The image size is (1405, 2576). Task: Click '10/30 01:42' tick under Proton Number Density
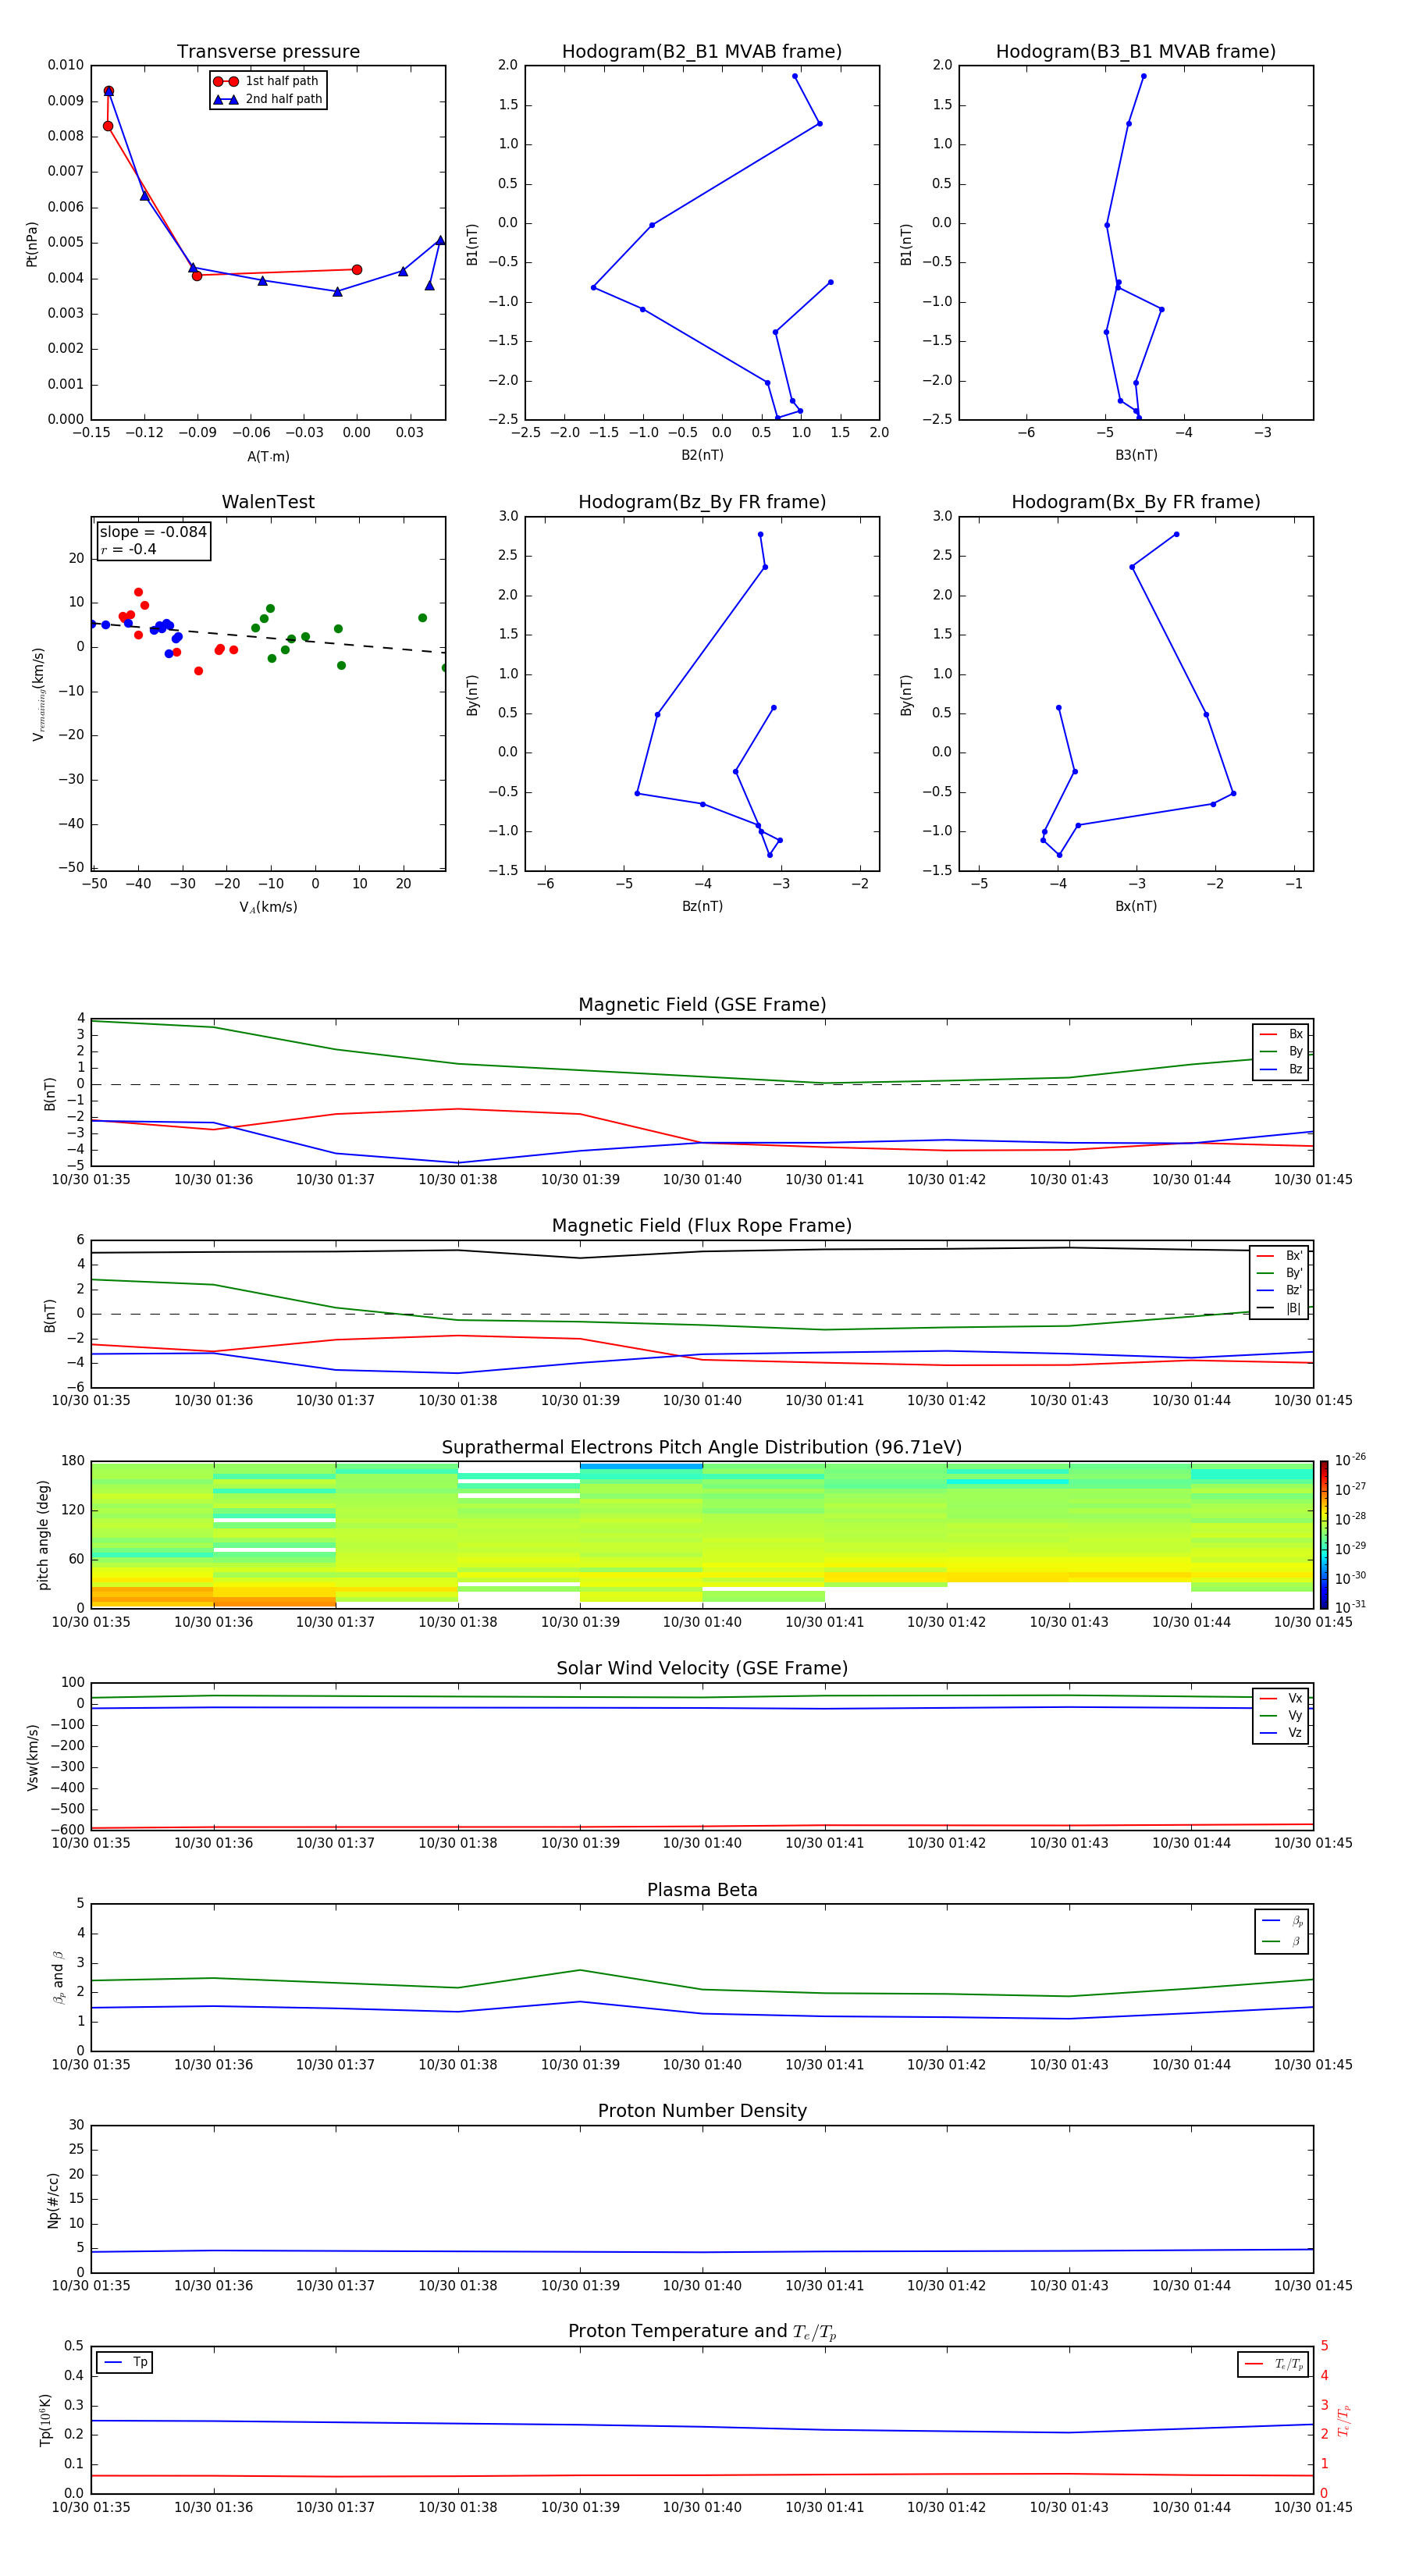coord(946,2286)
